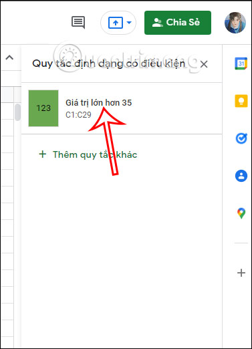
Task: Click the green Chia Sẻ button
Action: click(178, 23)
